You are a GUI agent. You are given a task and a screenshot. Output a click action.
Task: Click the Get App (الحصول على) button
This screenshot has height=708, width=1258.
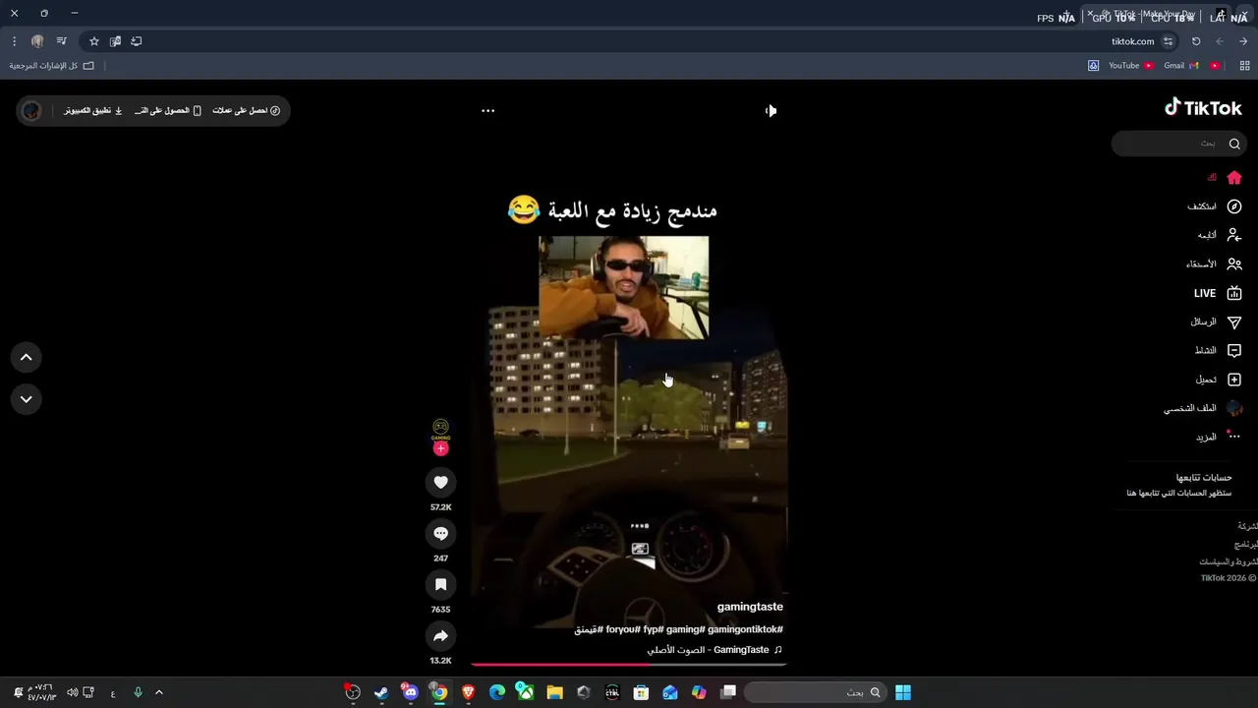tap(168, 110)
